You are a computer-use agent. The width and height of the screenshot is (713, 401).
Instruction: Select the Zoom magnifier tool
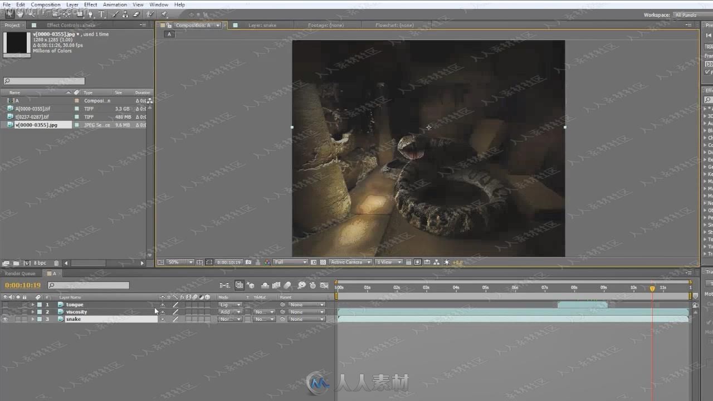click(x=31, y=14)
